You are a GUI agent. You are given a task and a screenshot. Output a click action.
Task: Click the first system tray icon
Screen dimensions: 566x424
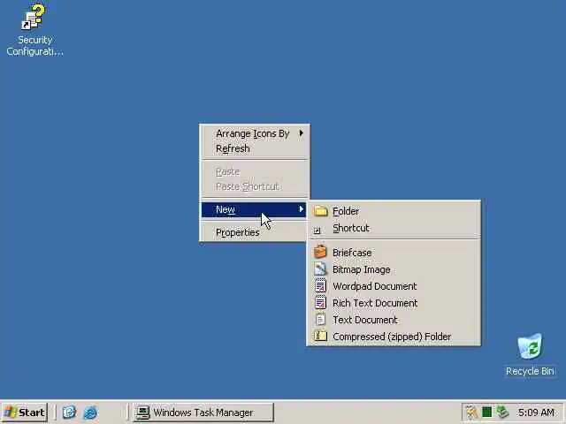[x=471, y=413]
